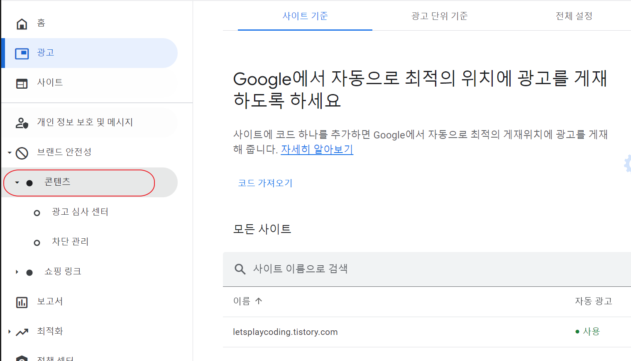Sort by the 이름 column header

click(x=242, y=301)
